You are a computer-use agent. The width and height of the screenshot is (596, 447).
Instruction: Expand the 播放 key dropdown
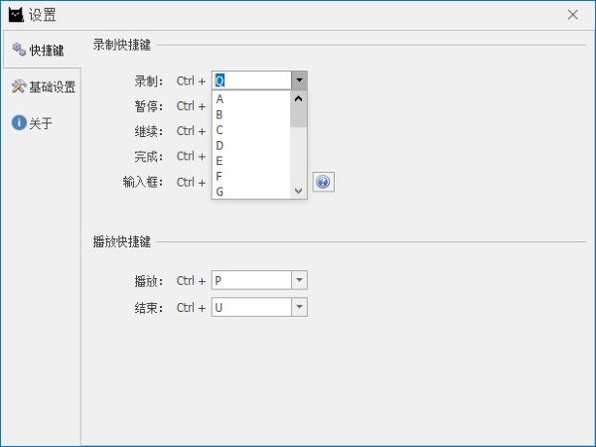click(x=299, y=281)
